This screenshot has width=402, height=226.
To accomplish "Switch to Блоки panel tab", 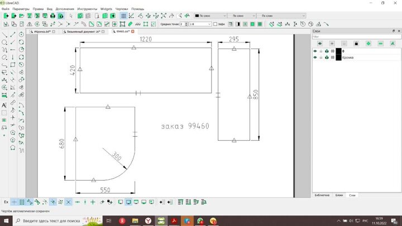I will [x=339, y=195].
